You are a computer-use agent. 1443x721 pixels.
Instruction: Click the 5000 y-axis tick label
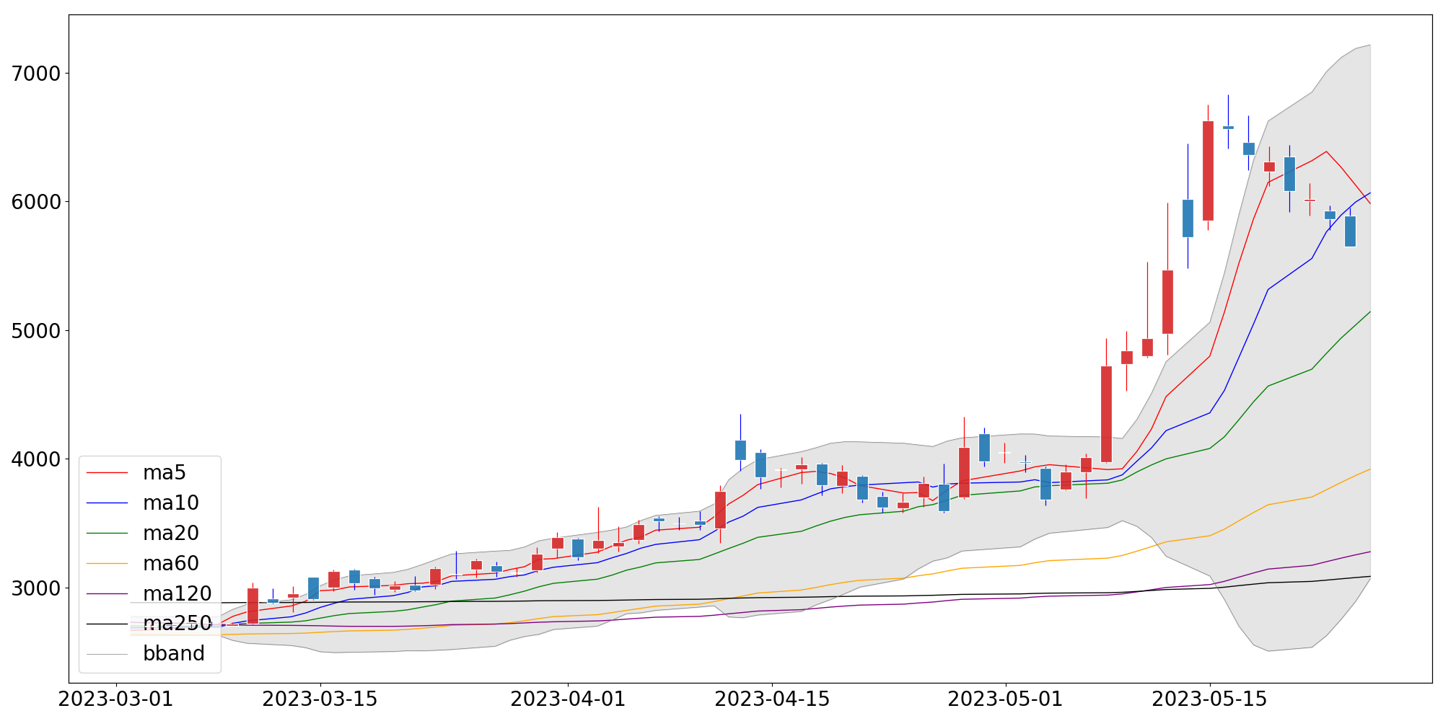36,331
